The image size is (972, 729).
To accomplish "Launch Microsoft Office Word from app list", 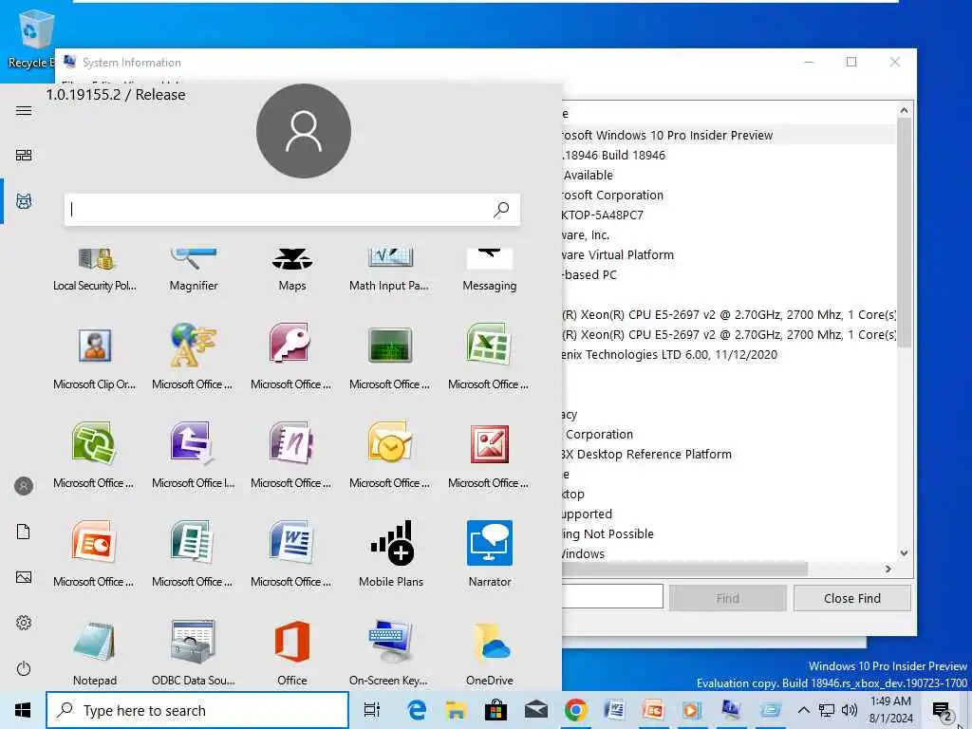I will pyautogui.click(x=292, y=554).
